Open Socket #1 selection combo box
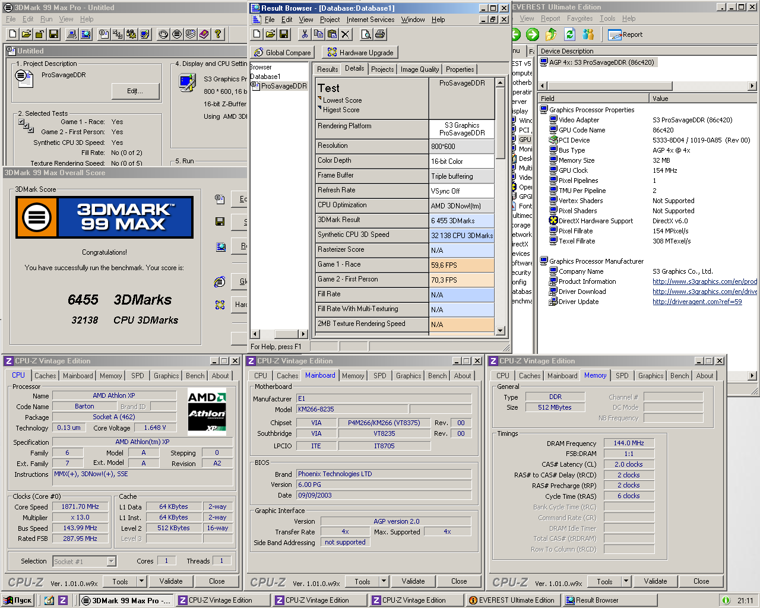The width and height of the screenshot is (760, 608). tap(84, 561)
